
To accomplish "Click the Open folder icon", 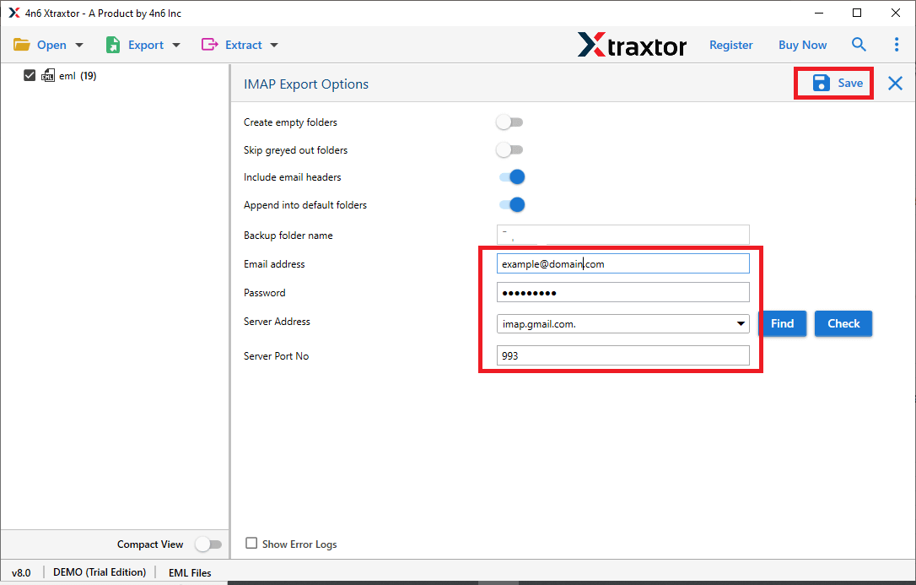I will click(x=22, y=45).
